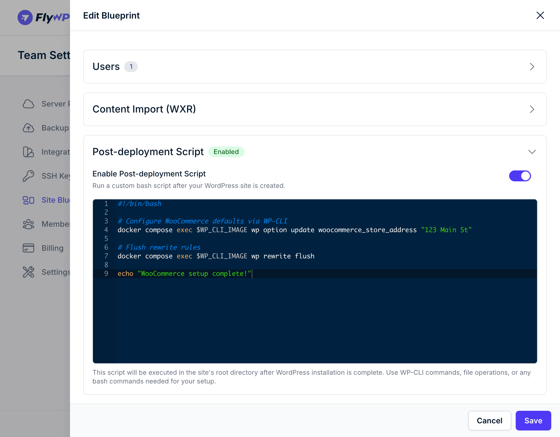560x437 pixels.
Task: Click the Content Import (WXR) title
Action: 144,109
